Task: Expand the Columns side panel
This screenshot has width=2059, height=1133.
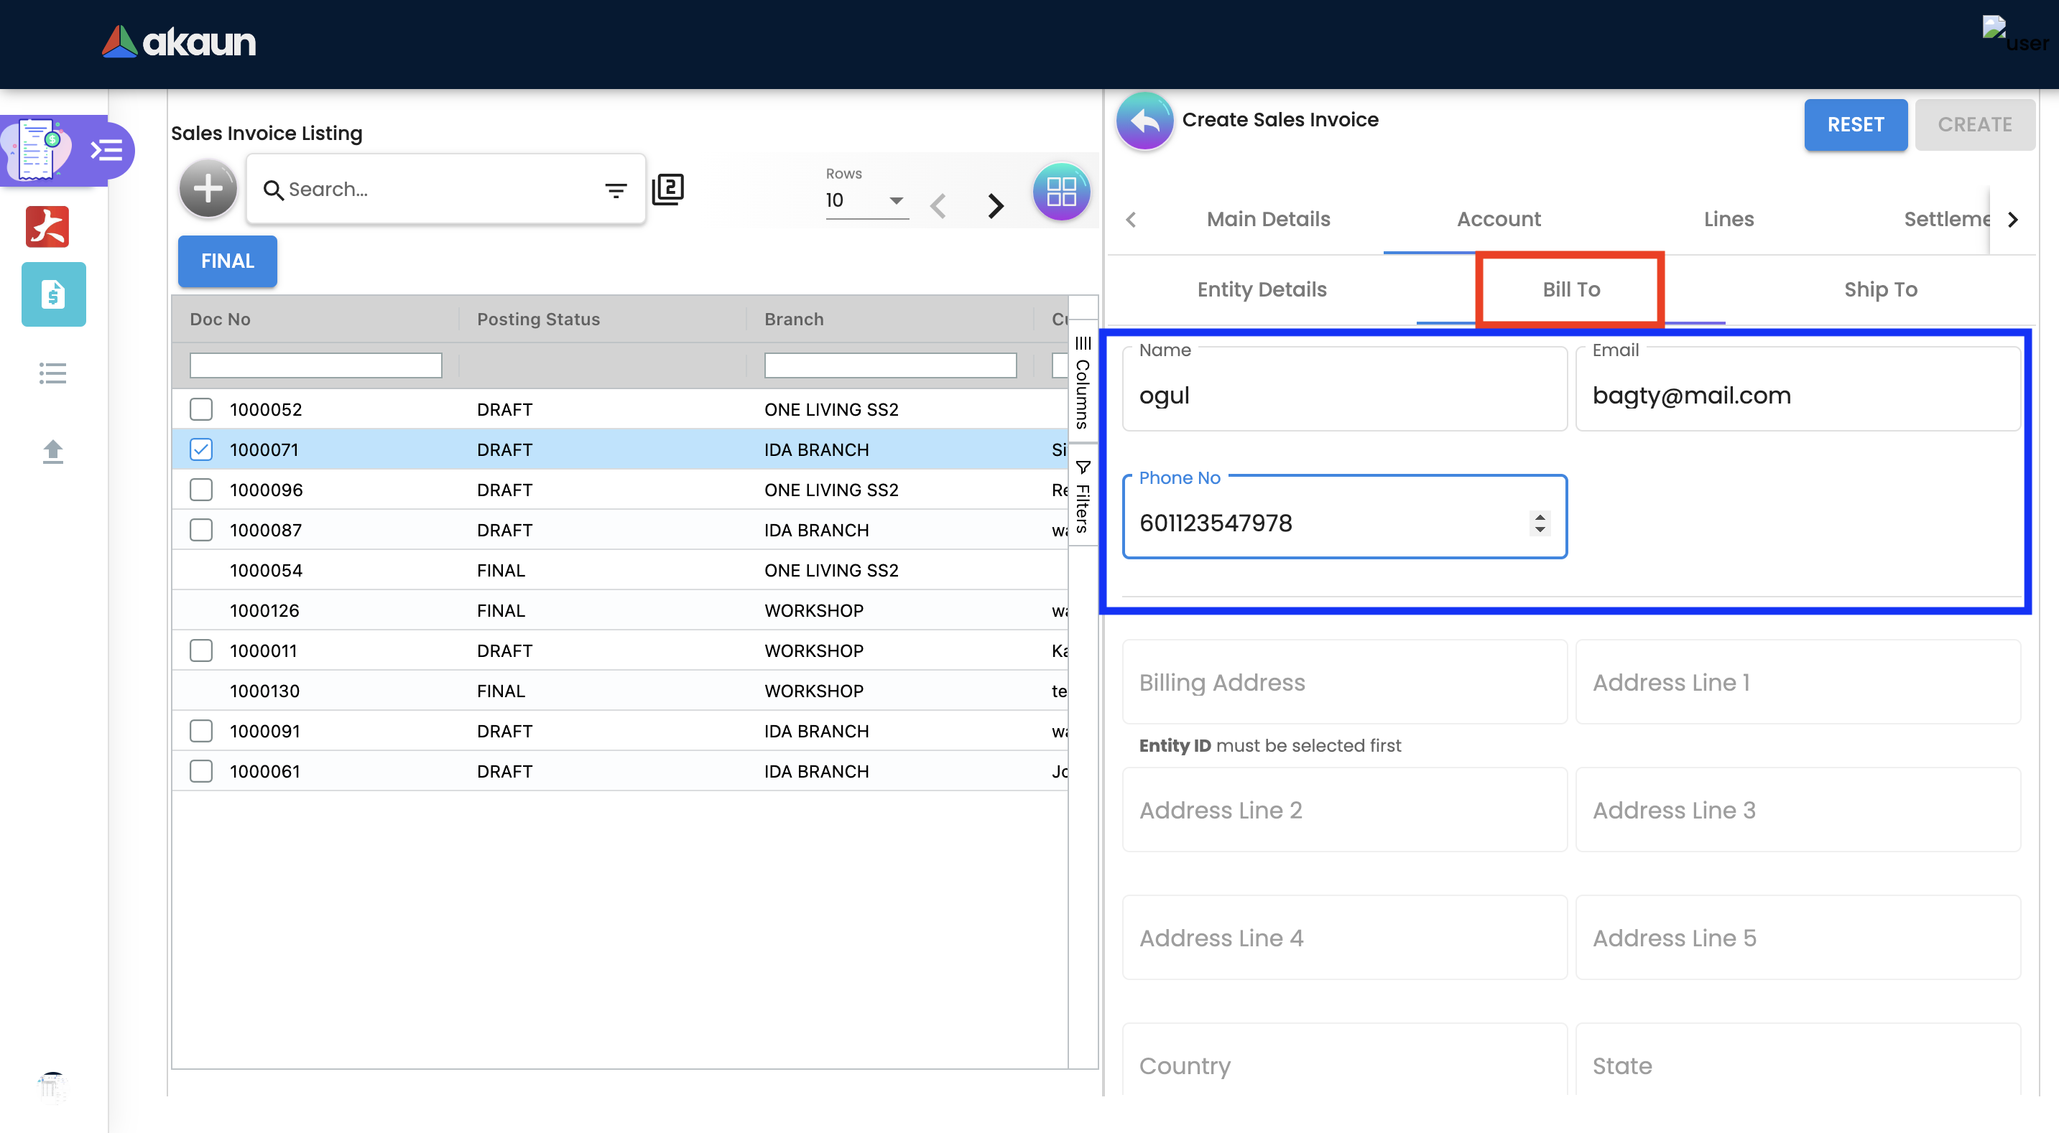Action: pyautogui.click(x=1082, y=383)
